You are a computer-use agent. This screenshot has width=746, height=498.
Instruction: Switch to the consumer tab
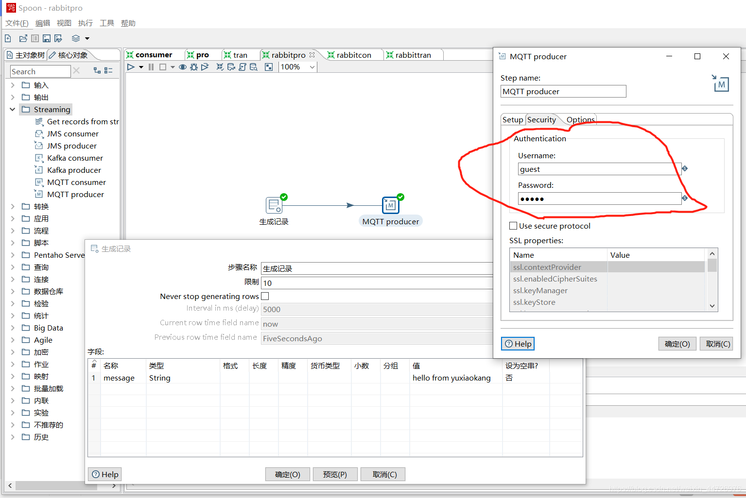tap(154, 55)
